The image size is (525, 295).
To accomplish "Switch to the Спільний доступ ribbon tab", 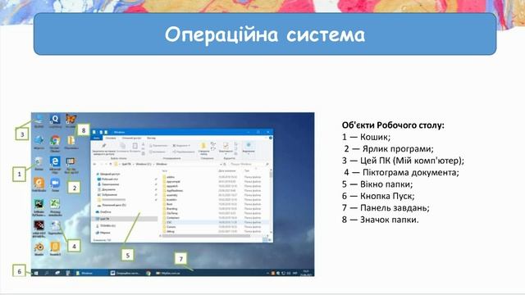I will (131, 138).
